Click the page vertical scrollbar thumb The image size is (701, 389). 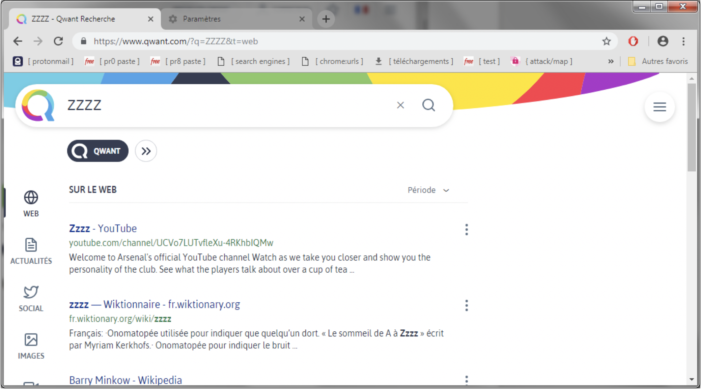692,127
